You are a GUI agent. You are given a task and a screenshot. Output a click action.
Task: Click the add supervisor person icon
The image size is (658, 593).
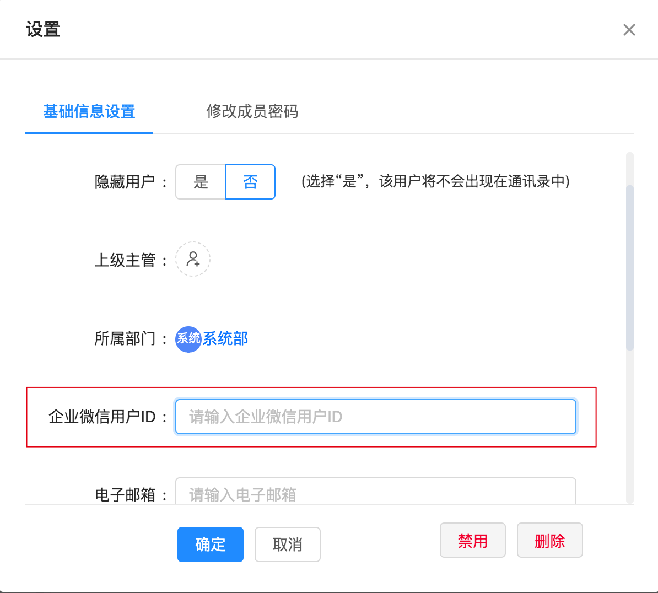pos(193,259)
